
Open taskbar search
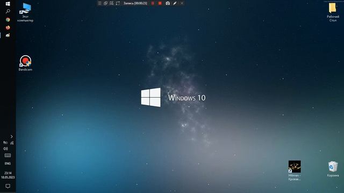pos(8,11)
